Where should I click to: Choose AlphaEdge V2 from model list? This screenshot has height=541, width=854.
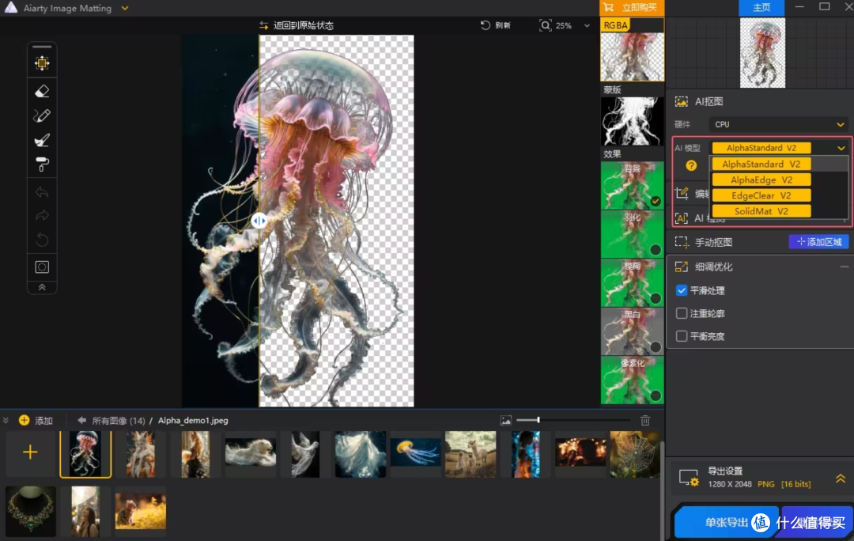761,180
